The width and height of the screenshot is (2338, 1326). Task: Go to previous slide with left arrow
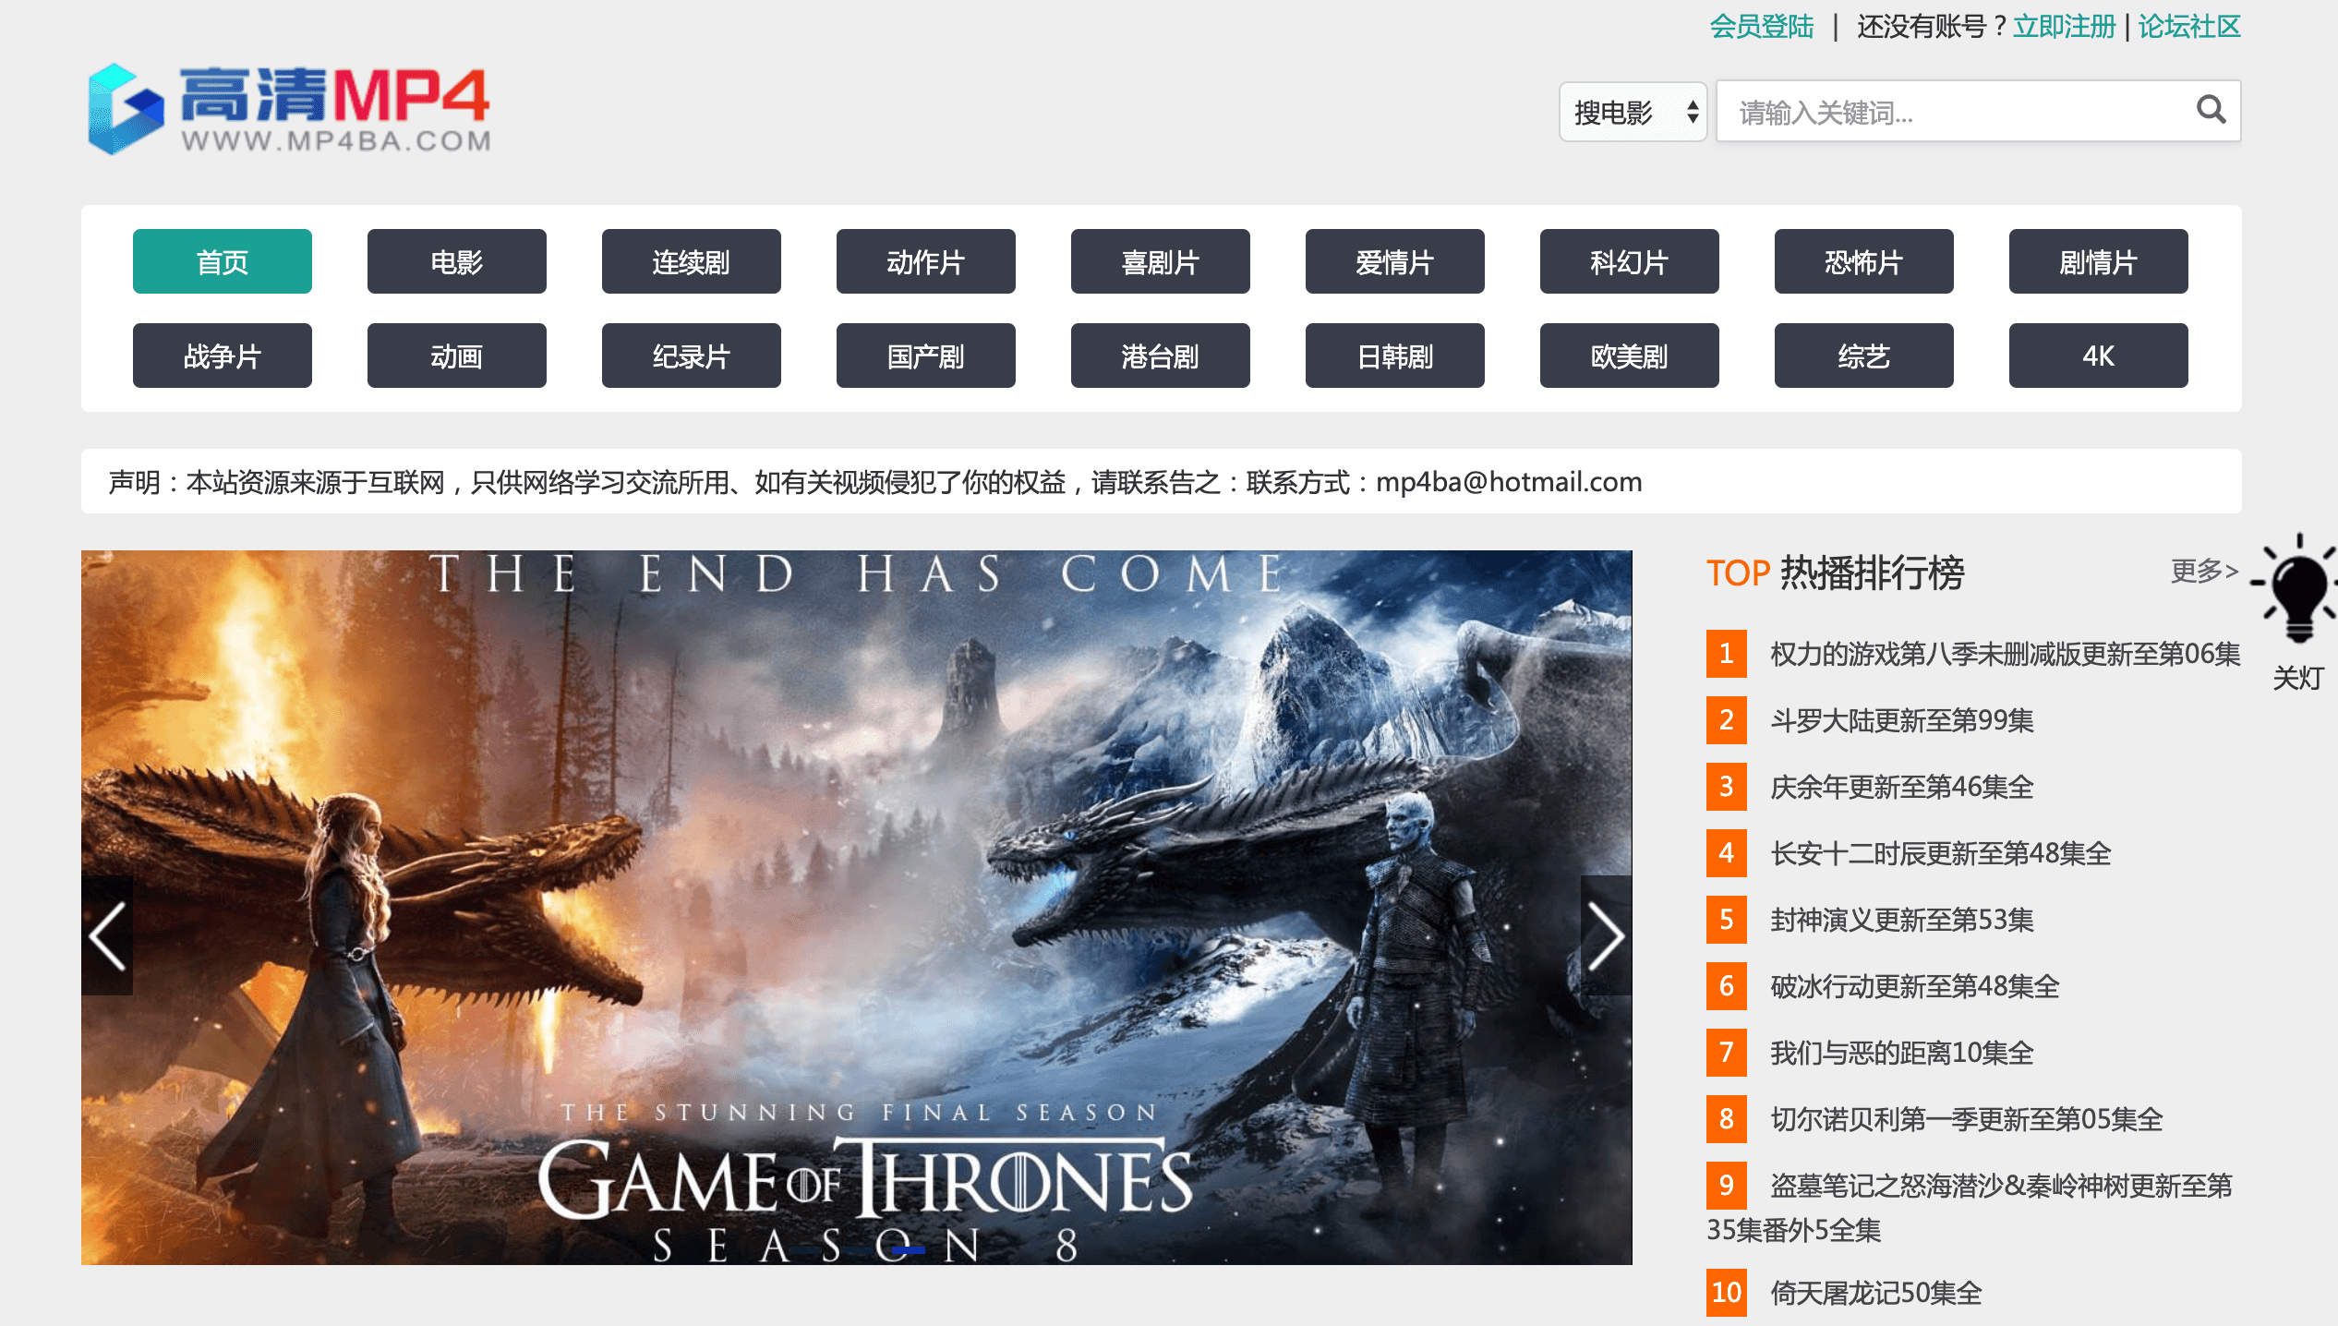(x=107, y=935)
